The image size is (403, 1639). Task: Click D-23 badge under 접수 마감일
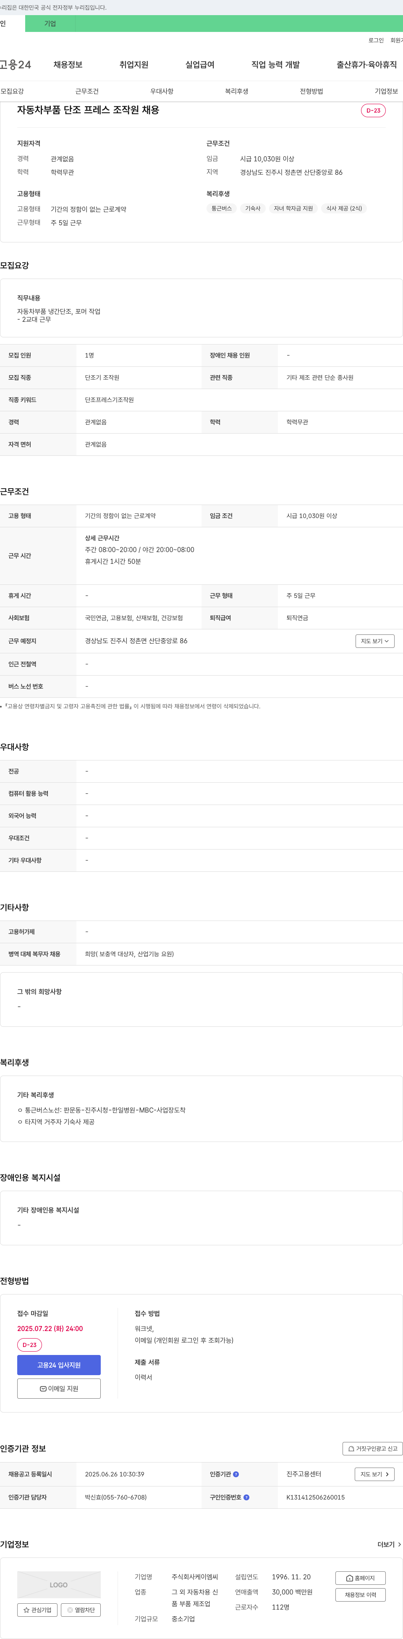pyautogui.click(x=29, y=1344)
